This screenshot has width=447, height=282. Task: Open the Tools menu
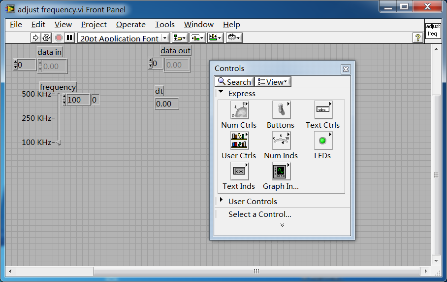point(164,24)
